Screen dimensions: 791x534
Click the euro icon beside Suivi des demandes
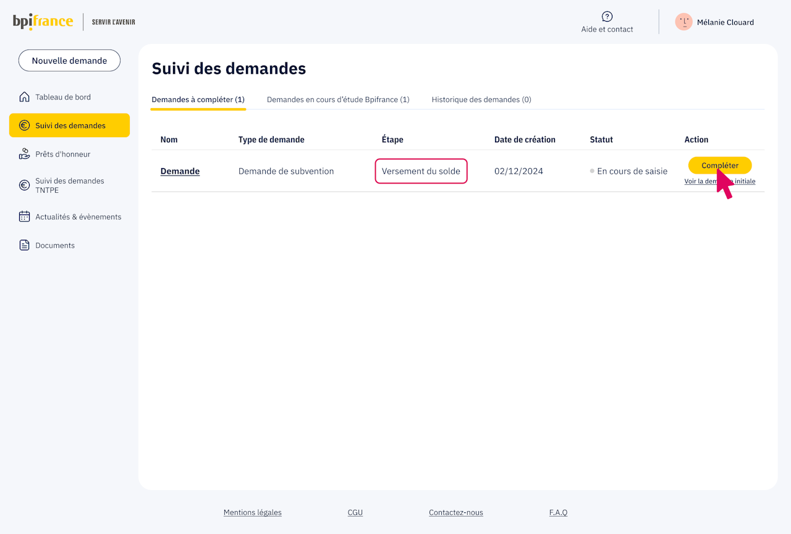(24, 125)
